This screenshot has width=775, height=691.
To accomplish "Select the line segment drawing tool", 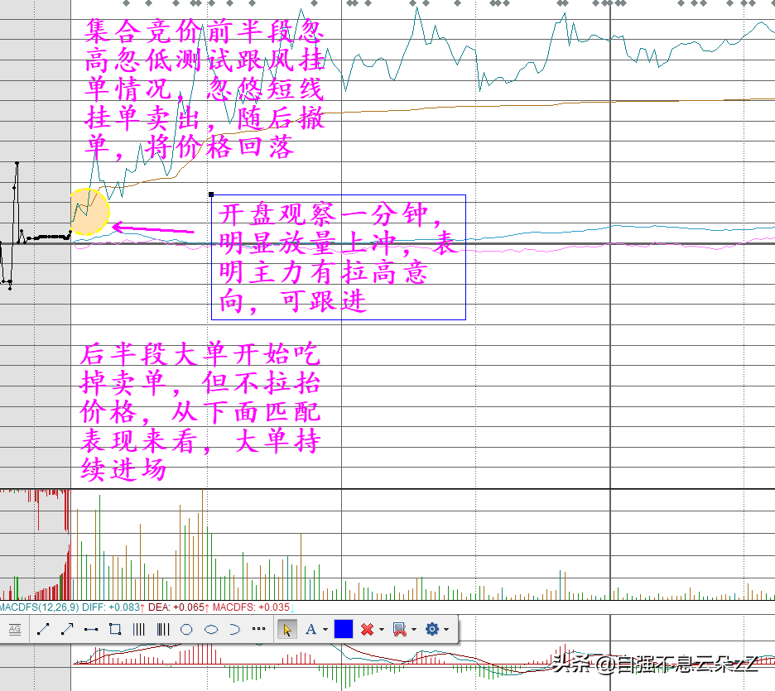I will pyautogui.click(x=43, y=630).
